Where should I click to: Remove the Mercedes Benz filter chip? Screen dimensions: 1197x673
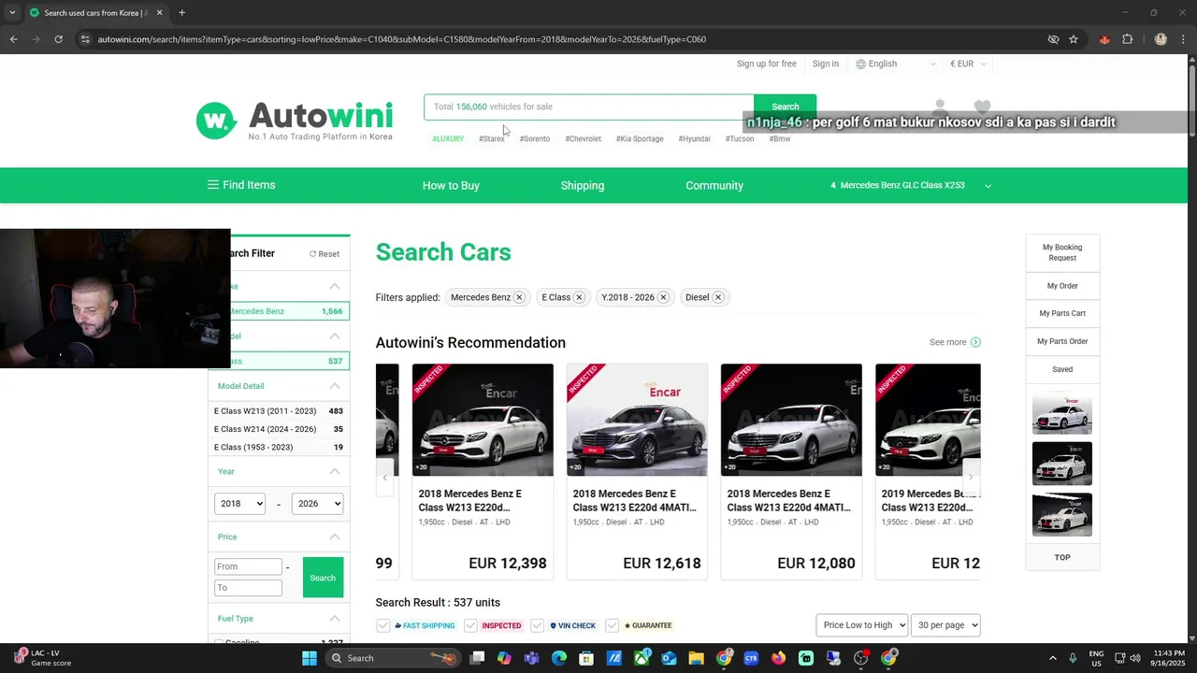(519, 297)
